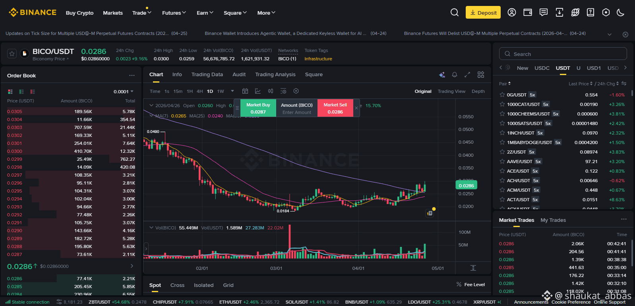Open the Futures dropdown menu
Screen dimensions: 635x306
(174, 13)
